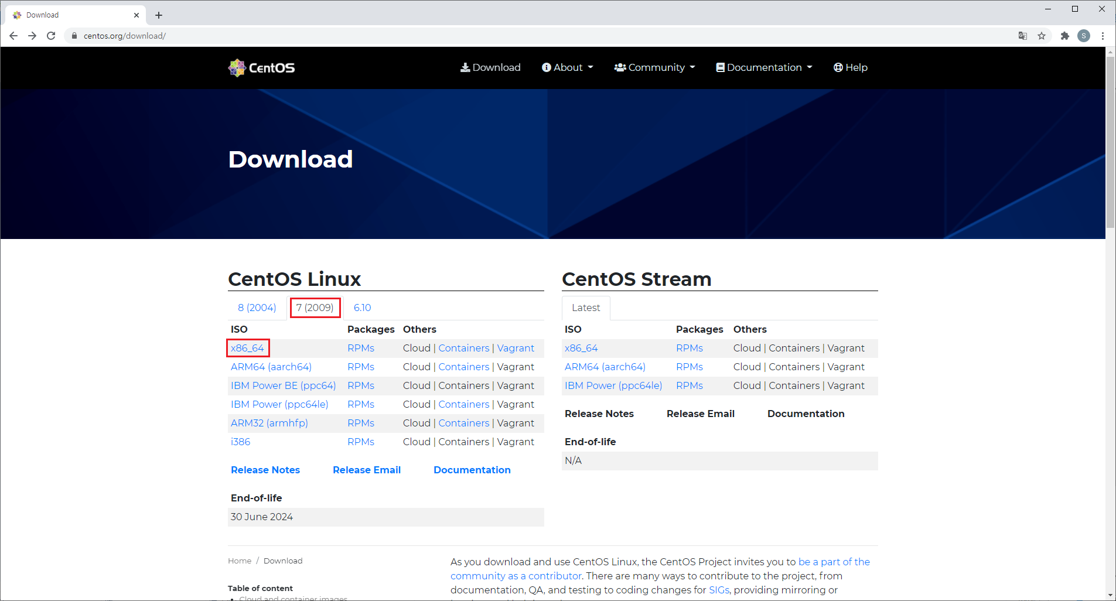Open RPMs link in the i386 row

[x=361, y=442]
